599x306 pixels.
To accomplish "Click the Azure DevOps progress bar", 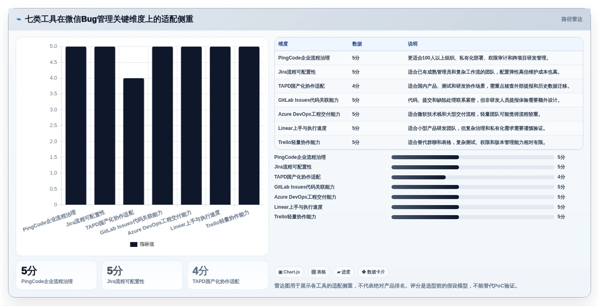I will pyautogui.click(x=473, y=197).
